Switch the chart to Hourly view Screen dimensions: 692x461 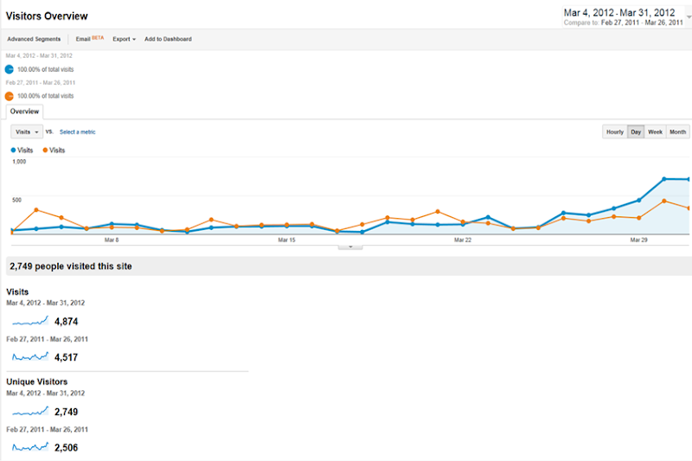click(614, 131)
